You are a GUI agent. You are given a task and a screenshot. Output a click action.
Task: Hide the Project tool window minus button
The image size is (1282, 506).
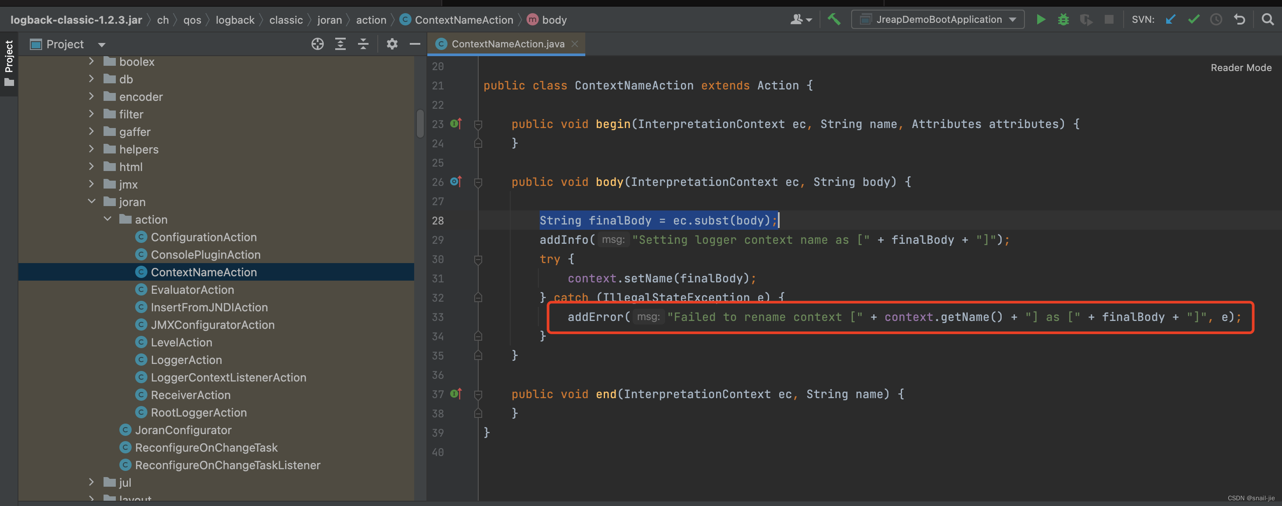(x=415, y=44)
